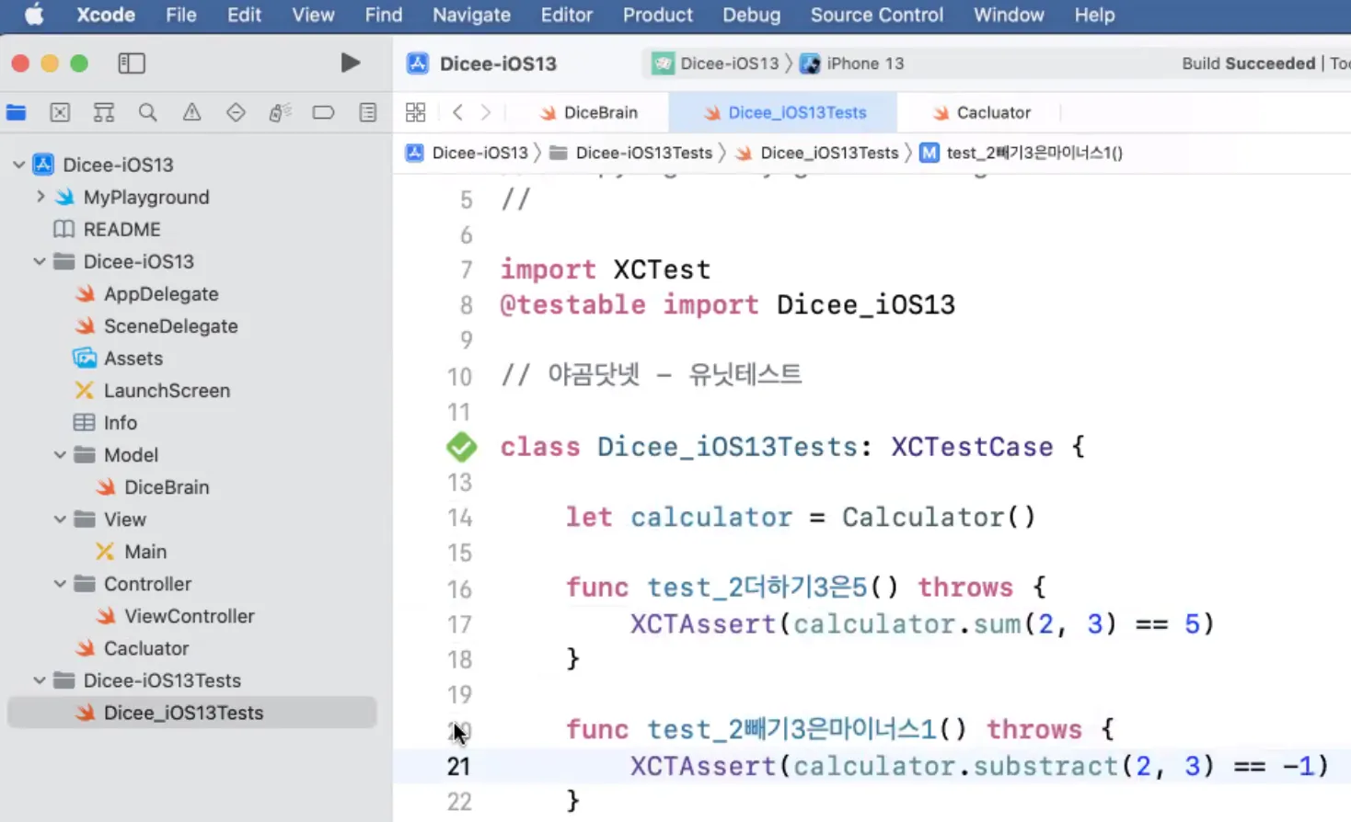The width and height of the screenshot is (1351, 822).
Task: Collapse the View folder
Action: pyautogui.click(x=60, y=519)
